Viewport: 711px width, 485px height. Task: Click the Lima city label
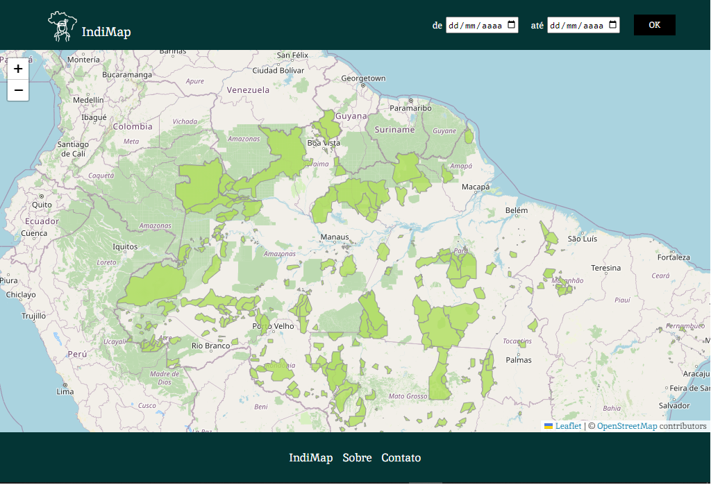coord(65,391)
